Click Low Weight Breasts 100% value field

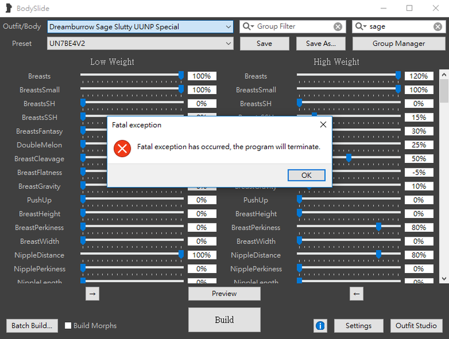[202, 76]
